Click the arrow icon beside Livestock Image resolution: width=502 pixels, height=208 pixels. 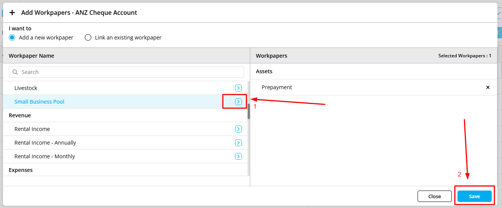[x=238, y=88]
